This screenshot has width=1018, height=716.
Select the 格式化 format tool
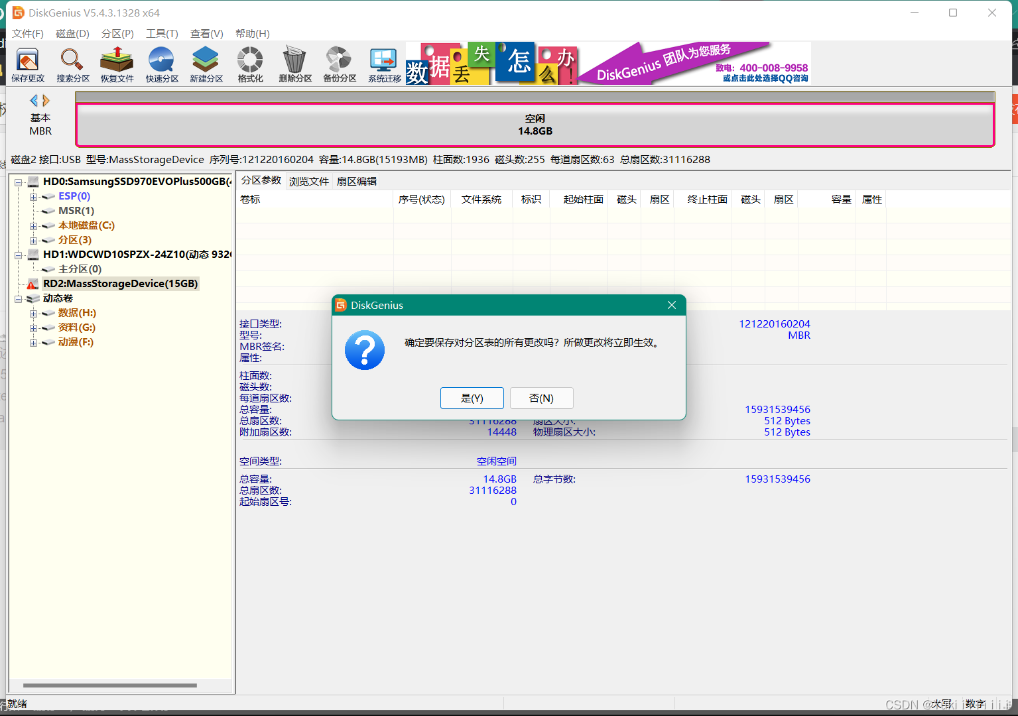(x=251, y=65)
